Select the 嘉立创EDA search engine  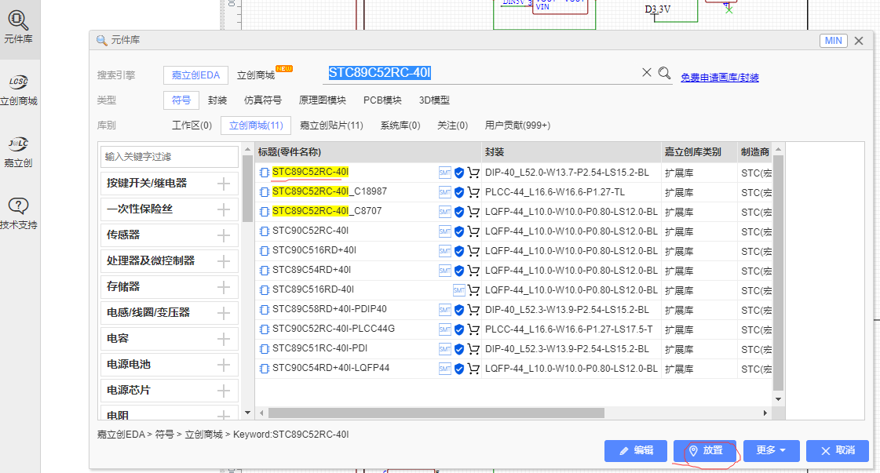point(195,75)
